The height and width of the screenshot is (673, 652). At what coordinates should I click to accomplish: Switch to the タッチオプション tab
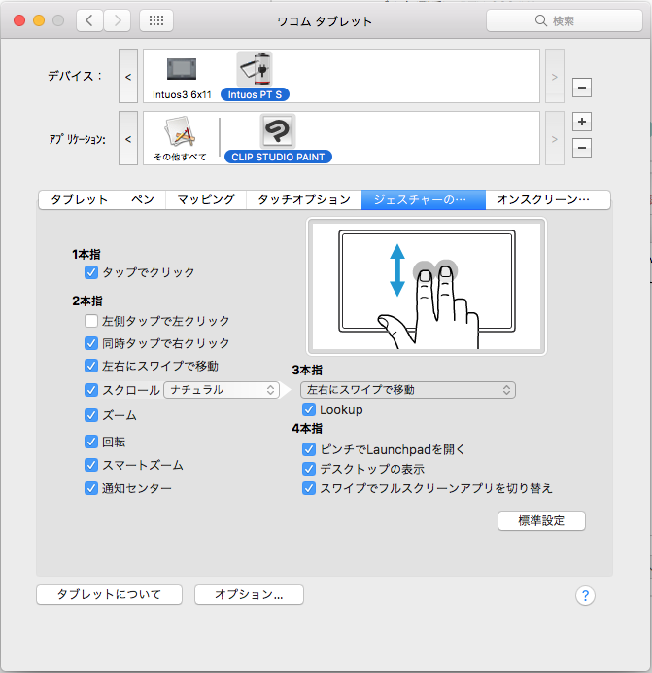tap(303, 199)
